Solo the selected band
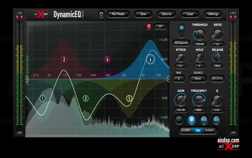This screenshot has height=158, width=252. pyautogui.click(x=216, y=120)
